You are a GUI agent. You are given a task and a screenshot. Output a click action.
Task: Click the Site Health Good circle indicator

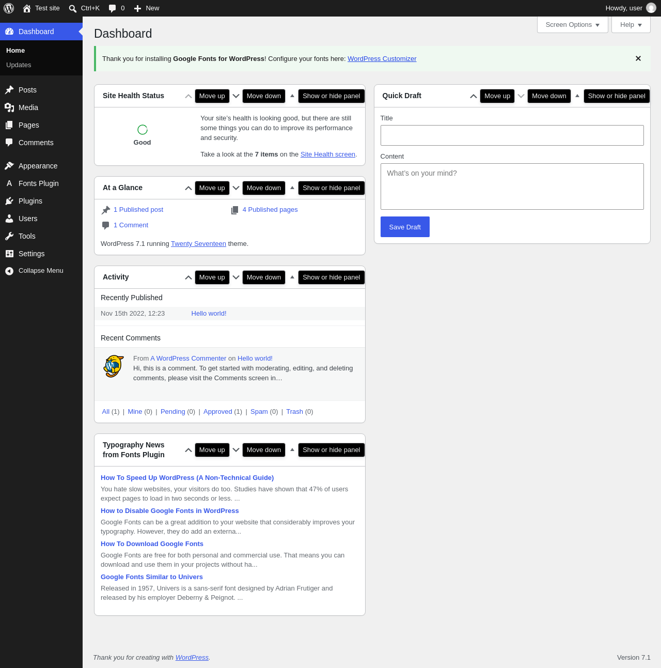tap(143, 130)
